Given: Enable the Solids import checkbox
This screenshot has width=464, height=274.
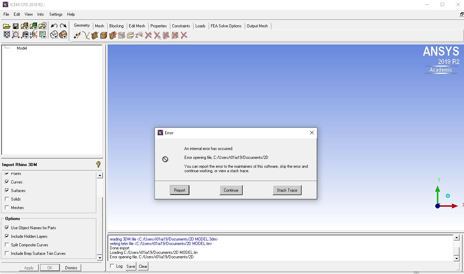Looking at the screenshot, I should tap(7, 199).
